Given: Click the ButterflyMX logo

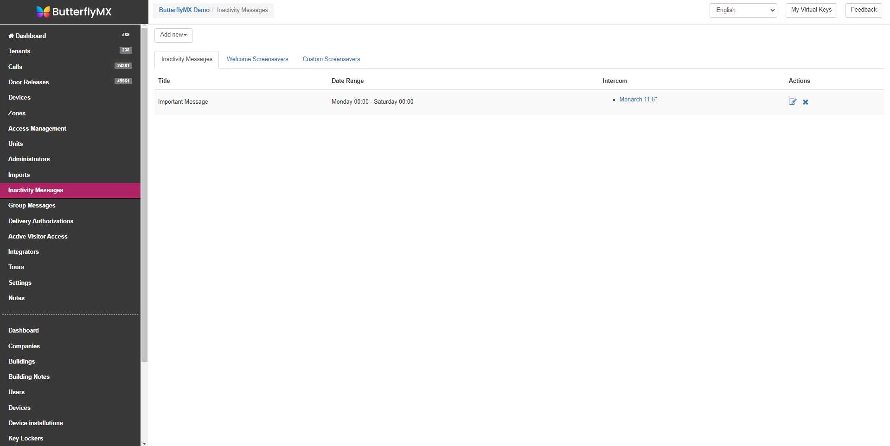Looking at the screenshot, I should [74, 12].
